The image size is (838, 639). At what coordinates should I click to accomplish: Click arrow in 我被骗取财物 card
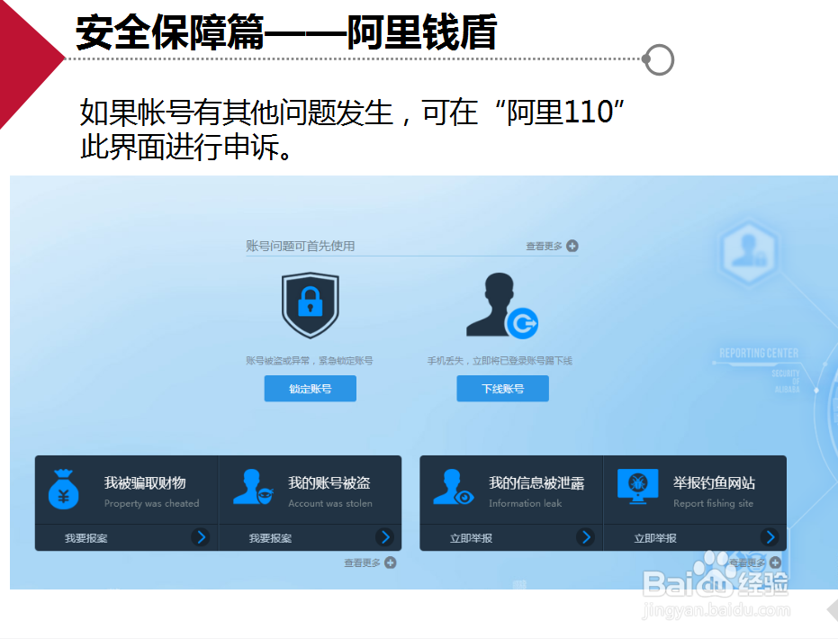pyautogui.click(x=201, y=537)
